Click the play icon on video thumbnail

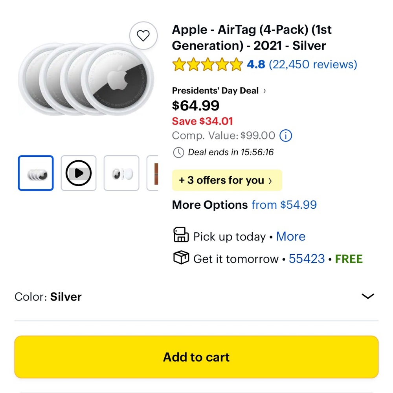[78, 173]
